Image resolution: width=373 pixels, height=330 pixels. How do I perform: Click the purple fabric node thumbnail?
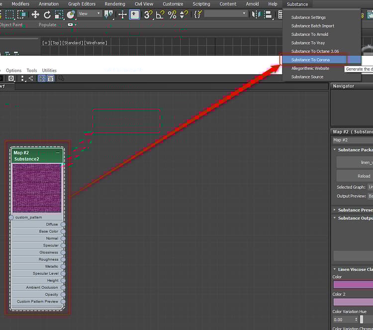click(x=37, y=188)
